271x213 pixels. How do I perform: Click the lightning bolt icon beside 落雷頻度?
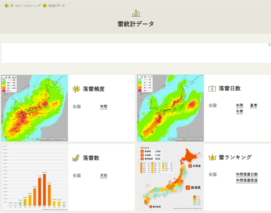(x=76, y=89)
